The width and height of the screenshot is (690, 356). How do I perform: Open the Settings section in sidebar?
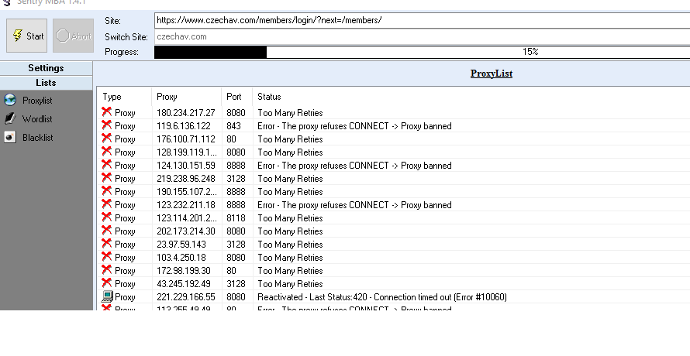47,68
